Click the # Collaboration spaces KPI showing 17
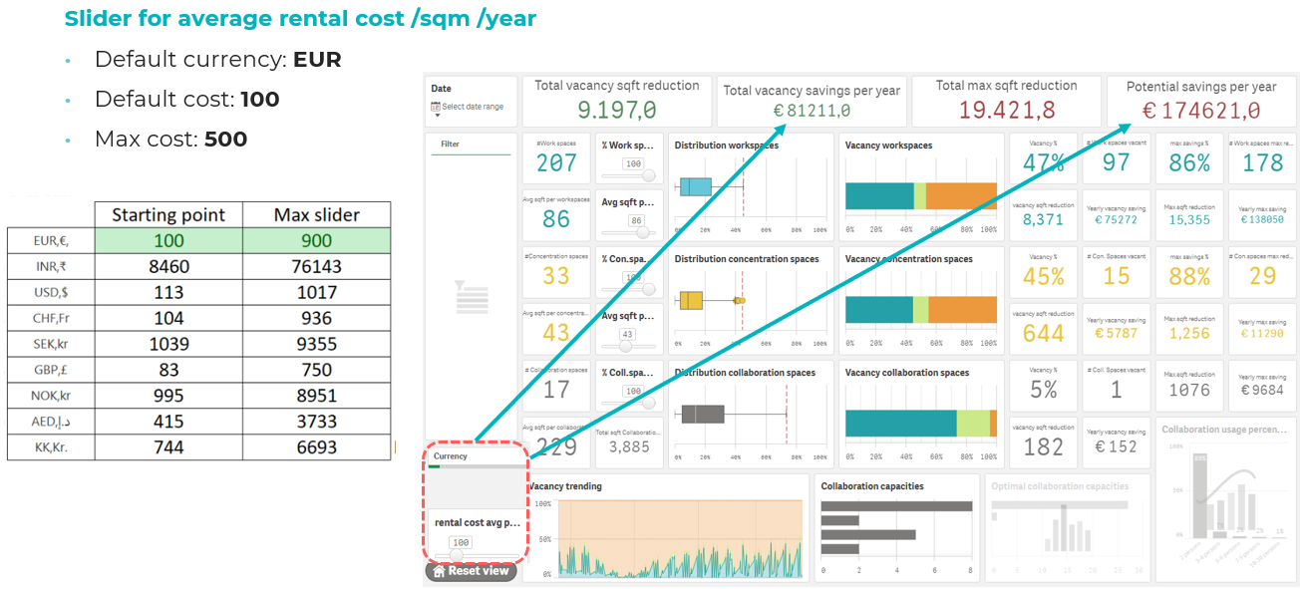This screenshot has height=589, width=1307. pos(556,387)
